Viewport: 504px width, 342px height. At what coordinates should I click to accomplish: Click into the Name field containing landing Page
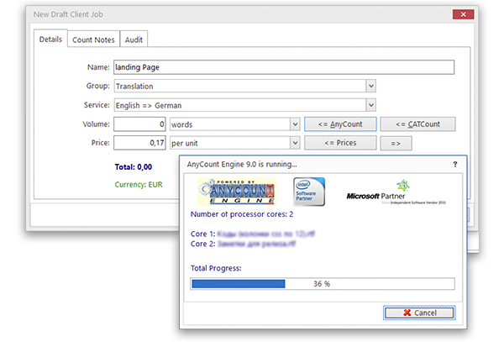(x=283, y=67)
